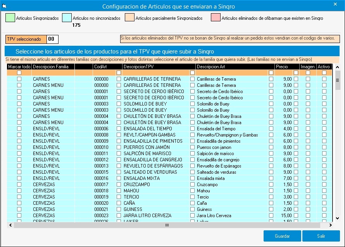This screenshot has width=345, height=247.
Task: Enable Activo for the CAÑA row
Action: (324, 203)
